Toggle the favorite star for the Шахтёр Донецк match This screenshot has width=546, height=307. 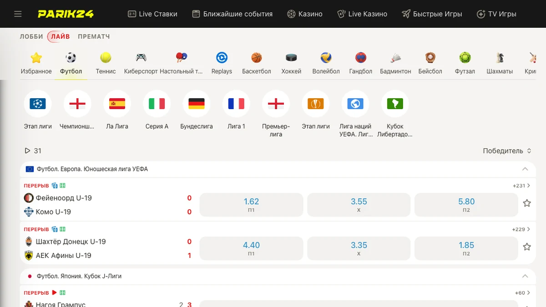(x=527, y=247)
